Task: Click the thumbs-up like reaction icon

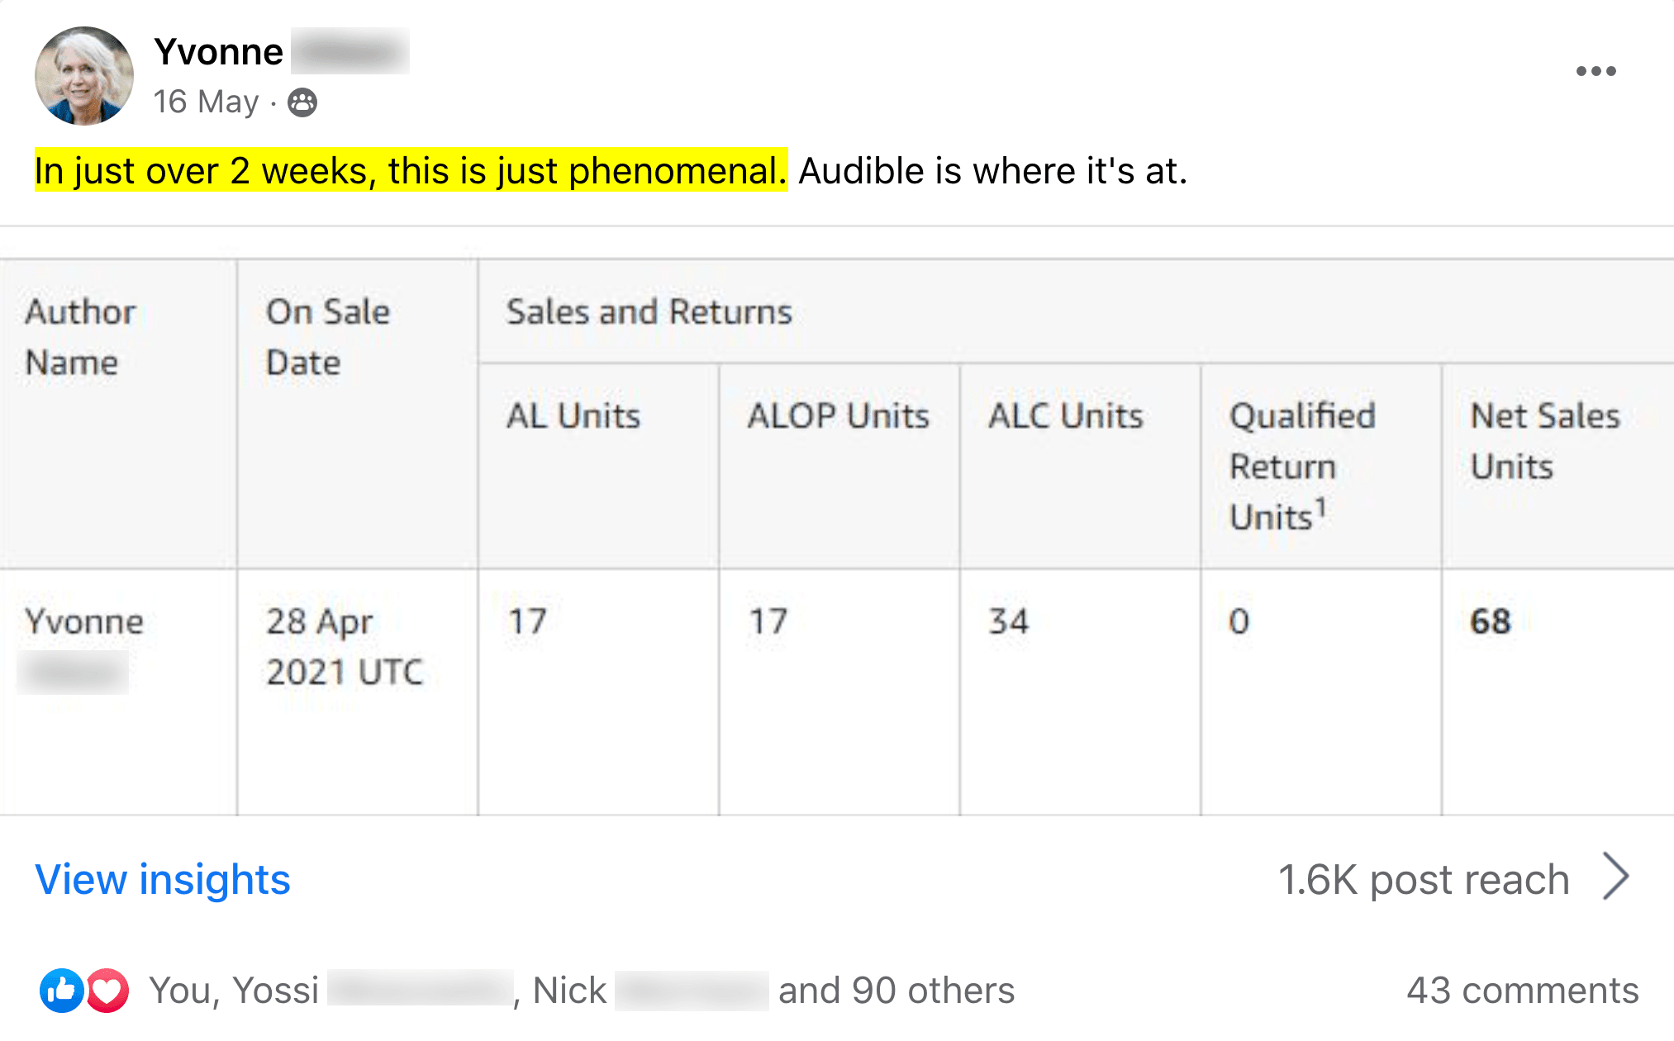Action: click(62, 990)
